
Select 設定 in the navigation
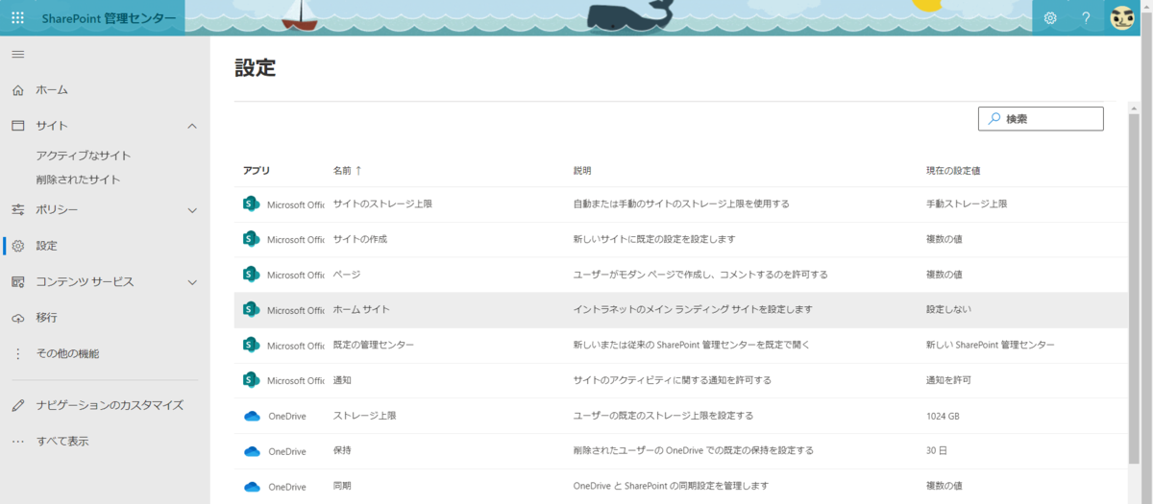tap(47, 246)
